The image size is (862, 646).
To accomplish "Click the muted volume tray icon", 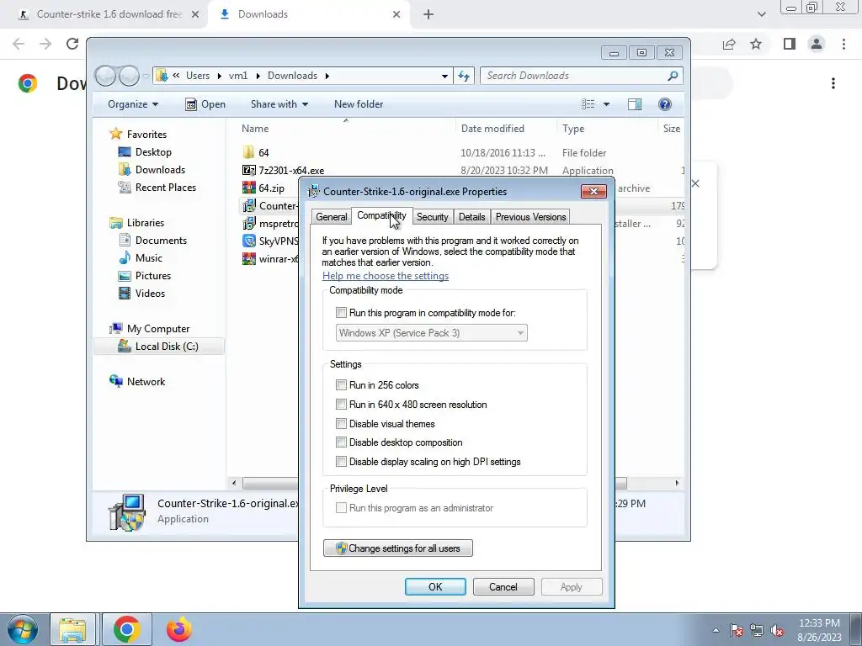I will (x=777, y=631).
